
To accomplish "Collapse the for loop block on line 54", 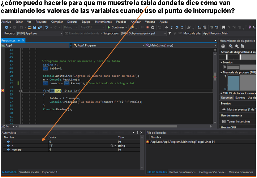I will tap(20, 91).
